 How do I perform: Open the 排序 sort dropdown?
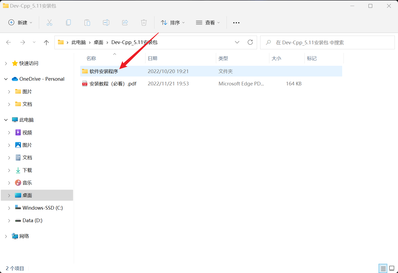(173, 23)
